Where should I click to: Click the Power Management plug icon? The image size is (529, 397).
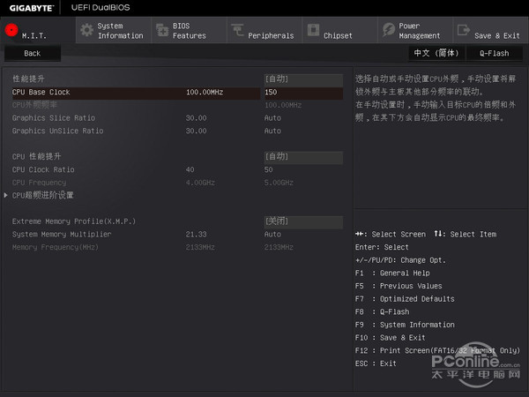pyautogui.click(x=389, y=30)
